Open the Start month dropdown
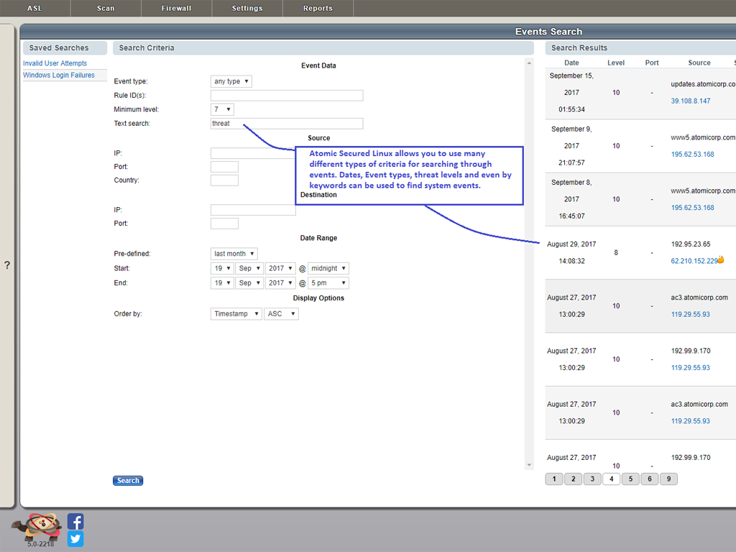The width and height of the screenshot is (736, 552). pyautogui.click(x=249, y=269)
